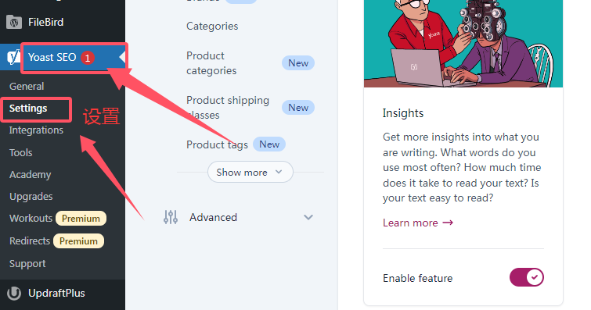Image resolution: width=591 pixels, height=310 pixels.
Task: Click the red notification badge on Yoast SEO
Action: (88, 58)
